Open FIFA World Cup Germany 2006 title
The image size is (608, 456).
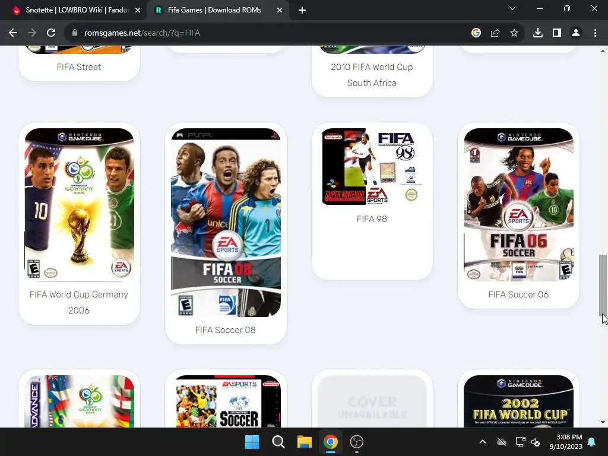tap(79, 302)
